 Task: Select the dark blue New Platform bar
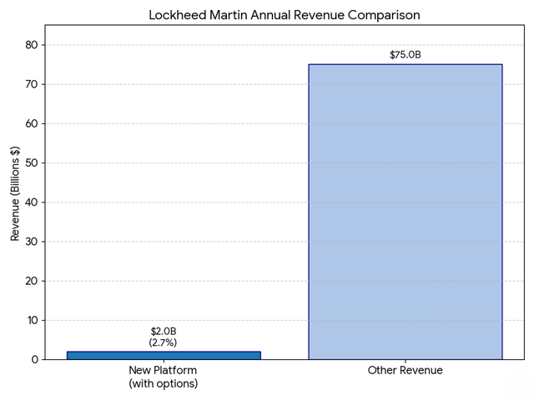pos(164,356)
